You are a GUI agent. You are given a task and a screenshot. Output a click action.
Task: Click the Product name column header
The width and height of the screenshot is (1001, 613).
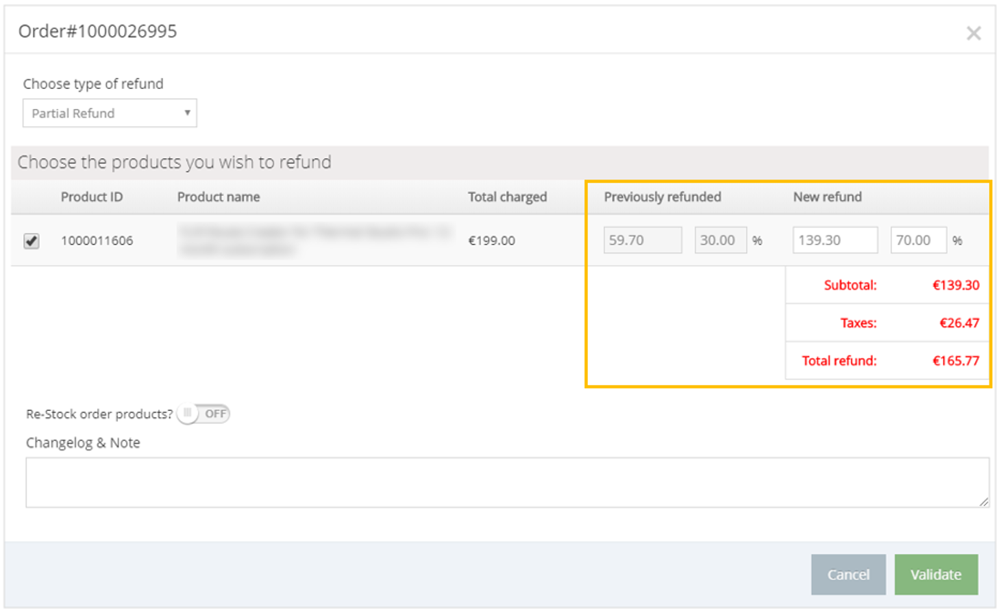tap(219, 197)
